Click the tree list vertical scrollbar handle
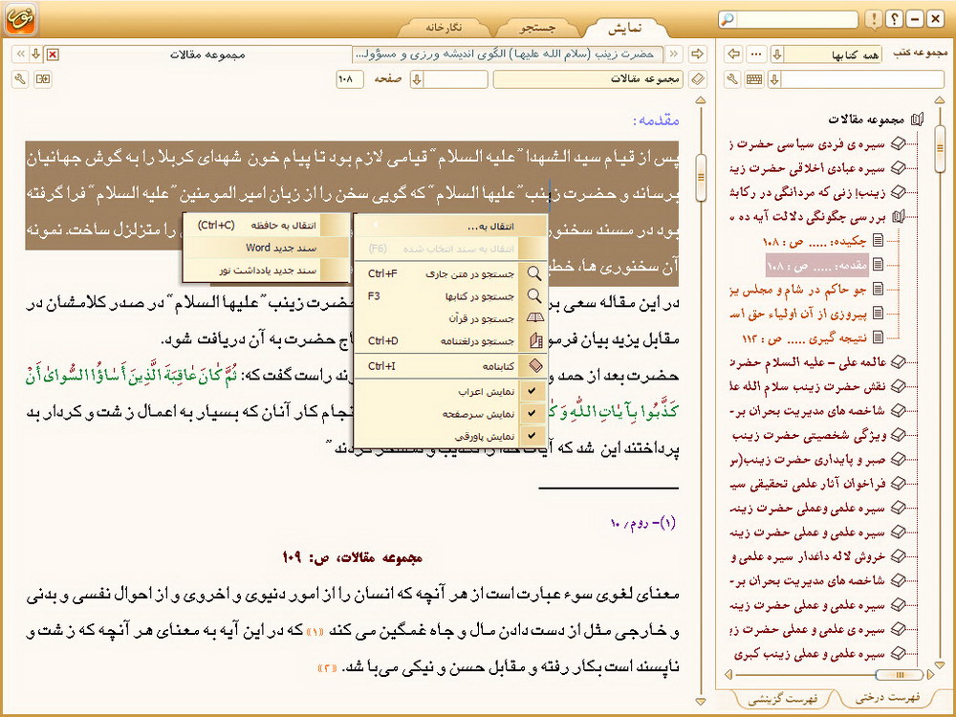Viewport: 956px width, 717px height. point(941,146)
